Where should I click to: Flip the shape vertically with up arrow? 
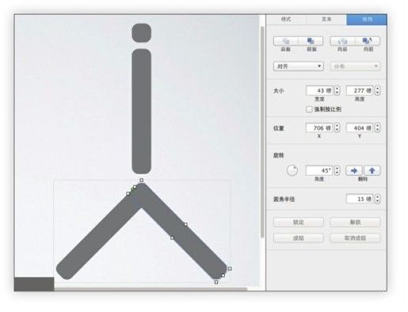(372, 170)
